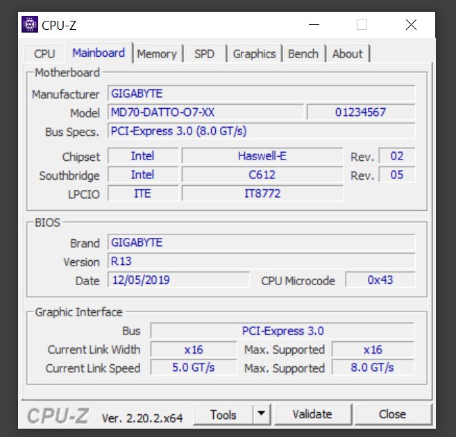Switch to the Bench tab
456x437 pixels.
303,53
